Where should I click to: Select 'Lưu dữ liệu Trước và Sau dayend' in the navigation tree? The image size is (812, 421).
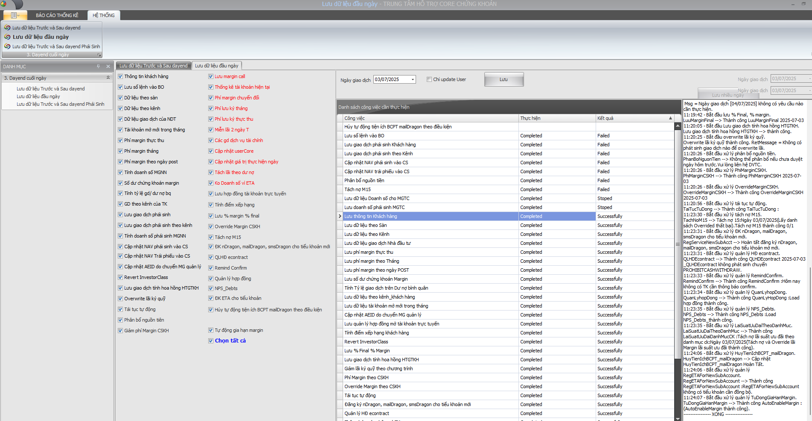pos(51,89)
